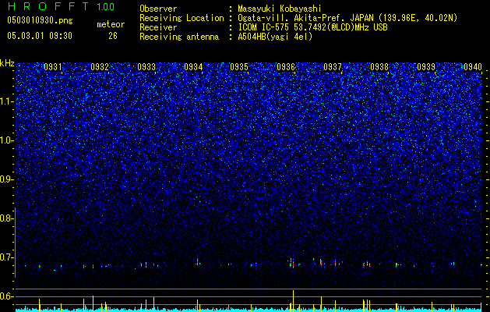490x312 pixels.
Task: Click the meteor count value 26
Action: tap(113, 36)
